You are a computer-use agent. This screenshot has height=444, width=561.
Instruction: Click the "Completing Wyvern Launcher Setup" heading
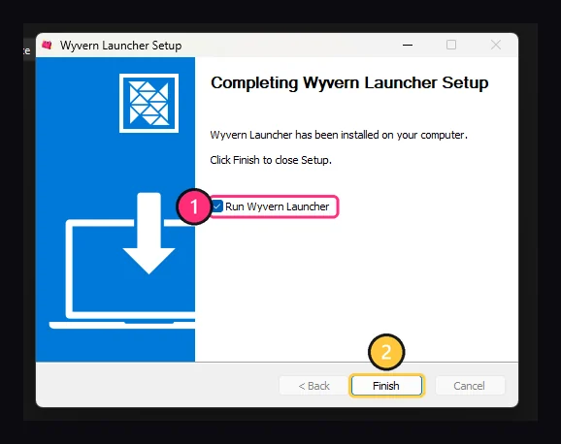click(349, 83)
